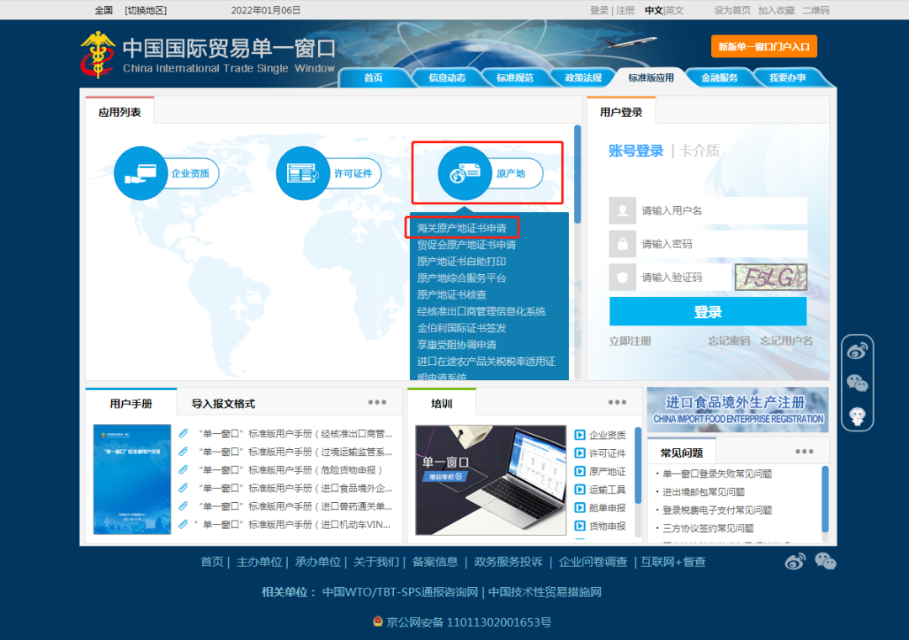909x640 pixels.
Task: Click the username person icon in login form
Action: (621, 210)
